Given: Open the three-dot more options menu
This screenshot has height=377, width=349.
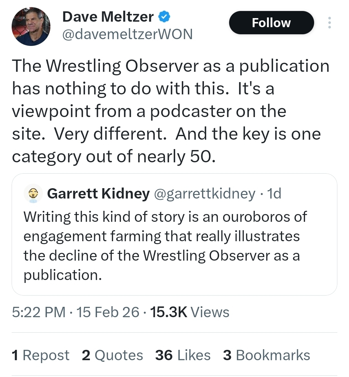Looking at the screenshot, I should (329, 23).
